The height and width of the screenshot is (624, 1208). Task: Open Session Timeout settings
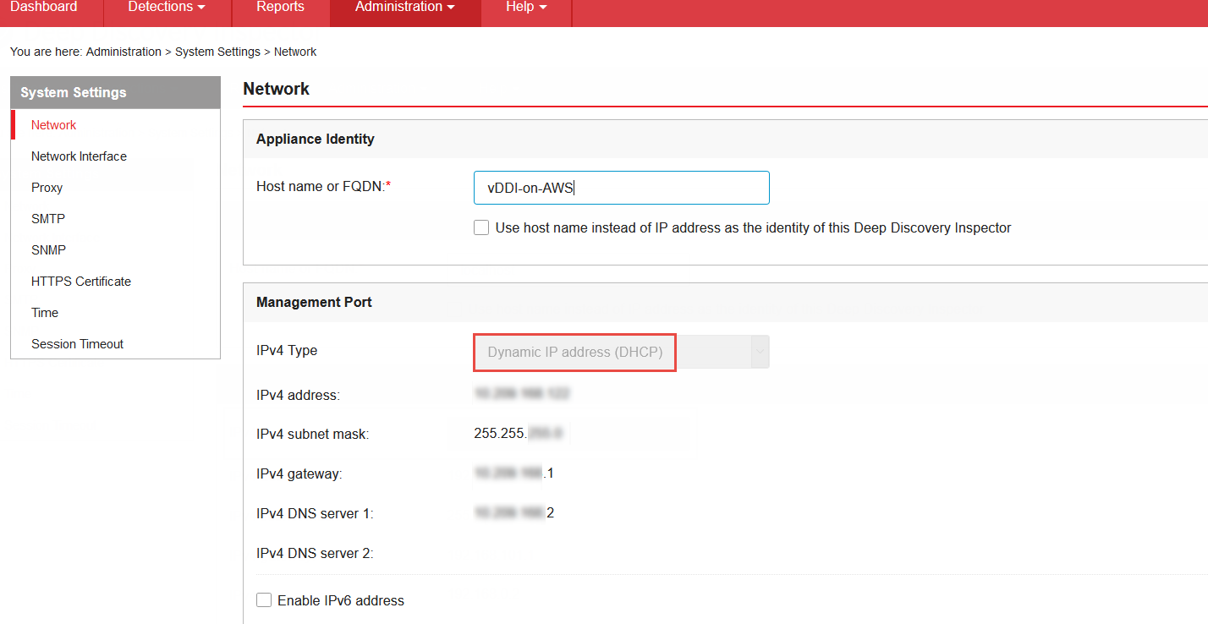77,344
